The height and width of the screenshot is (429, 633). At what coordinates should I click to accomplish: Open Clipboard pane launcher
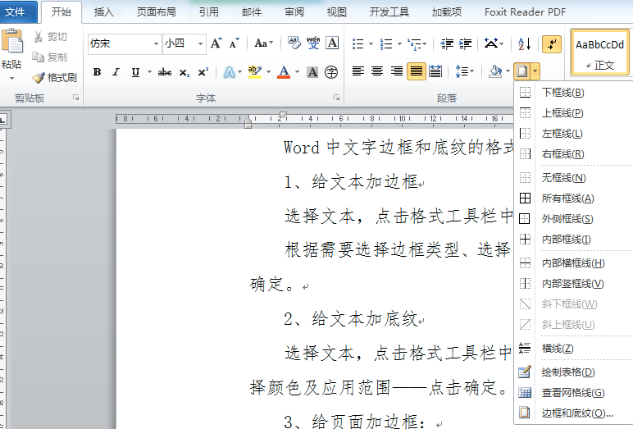tap(75, 98)
